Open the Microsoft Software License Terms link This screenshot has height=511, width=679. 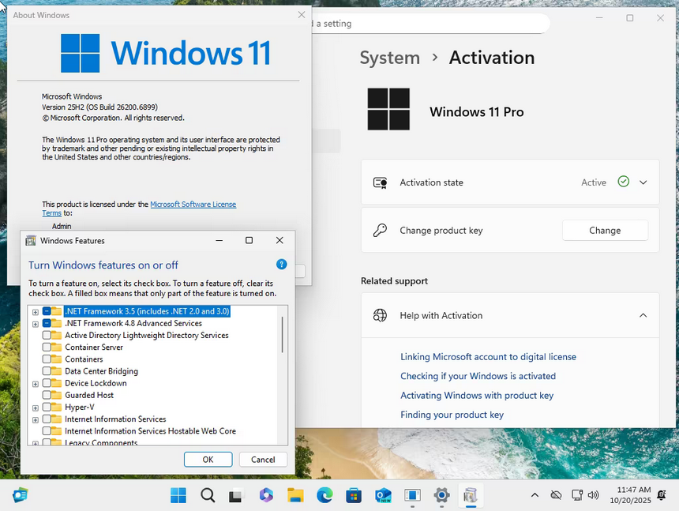coord(193,205)
